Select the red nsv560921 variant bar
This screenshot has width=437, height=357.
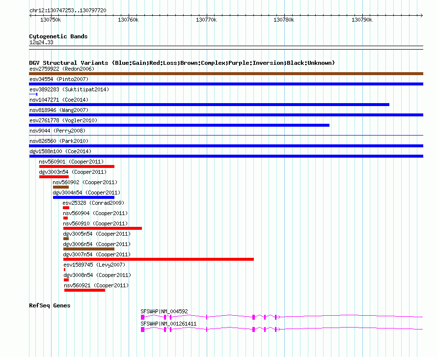[84, 290]
